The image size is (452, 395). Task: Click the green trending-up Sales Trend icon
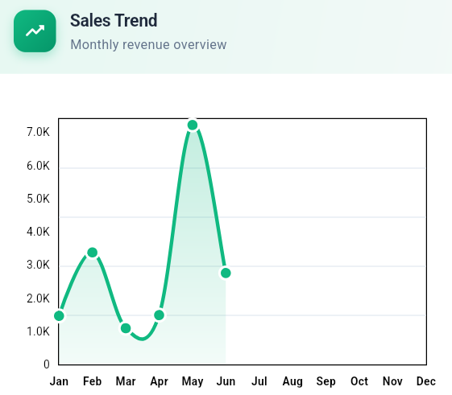point(35,31)
